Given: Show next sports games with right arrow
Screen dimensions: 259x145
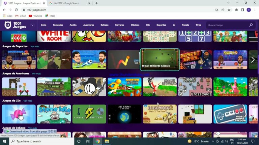Looking at the screenshot, I should tap(253, 60).
